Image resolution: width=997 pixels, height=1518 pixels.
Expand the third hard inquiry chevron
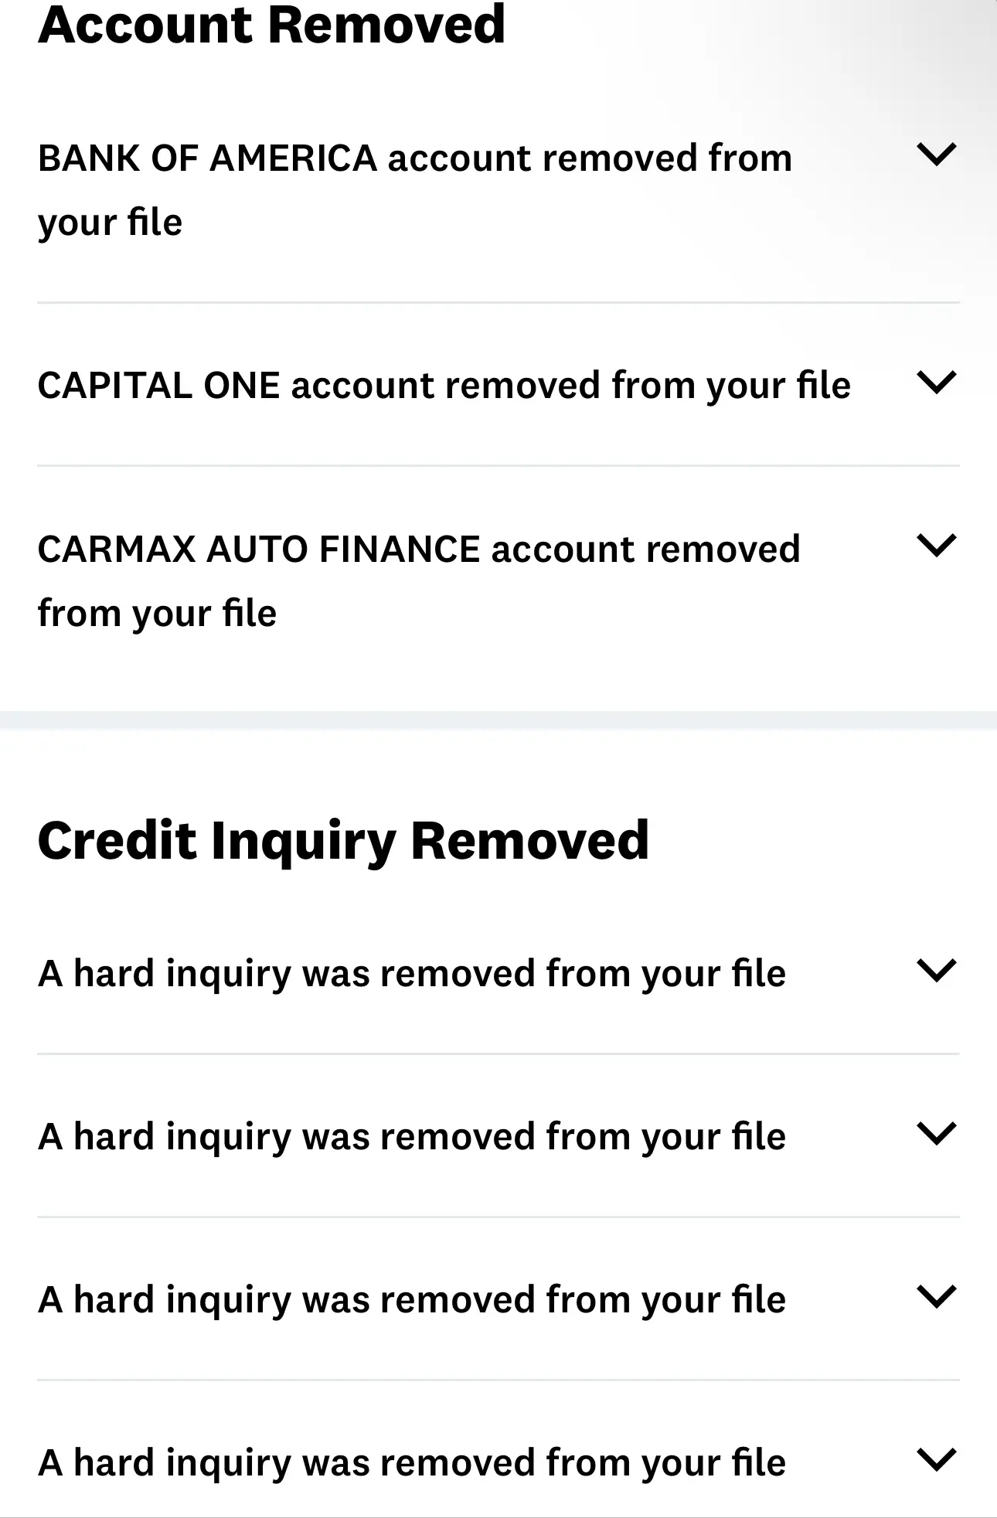pyautogui.click(x=936, y=1297)
